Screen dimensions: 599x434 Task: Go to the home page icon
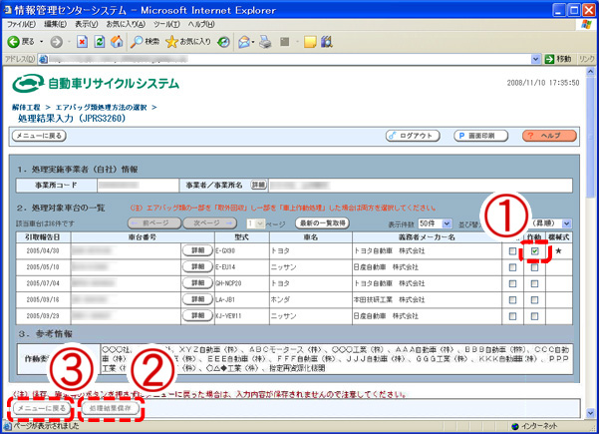click(x=117, y=42)
